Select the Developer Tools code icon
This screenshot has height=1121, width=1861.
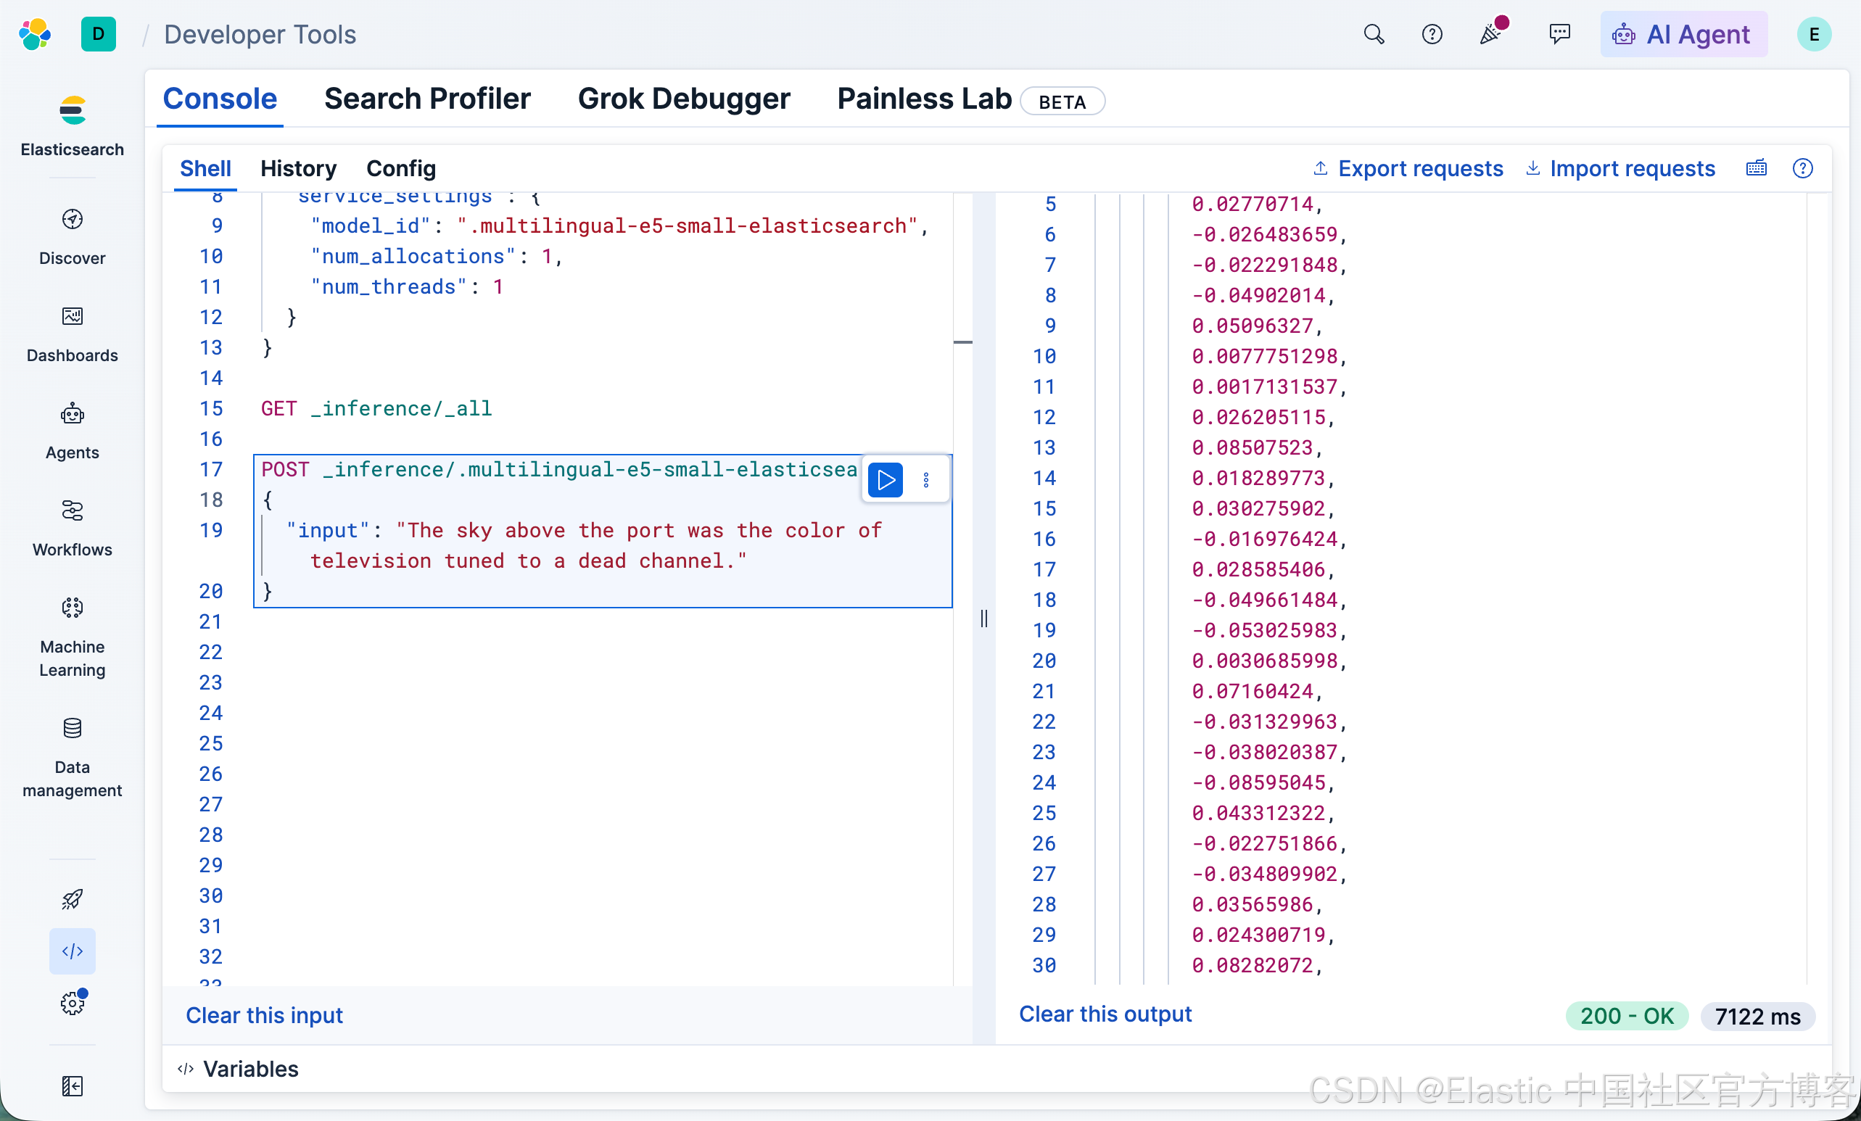click(x=72, y=951)
